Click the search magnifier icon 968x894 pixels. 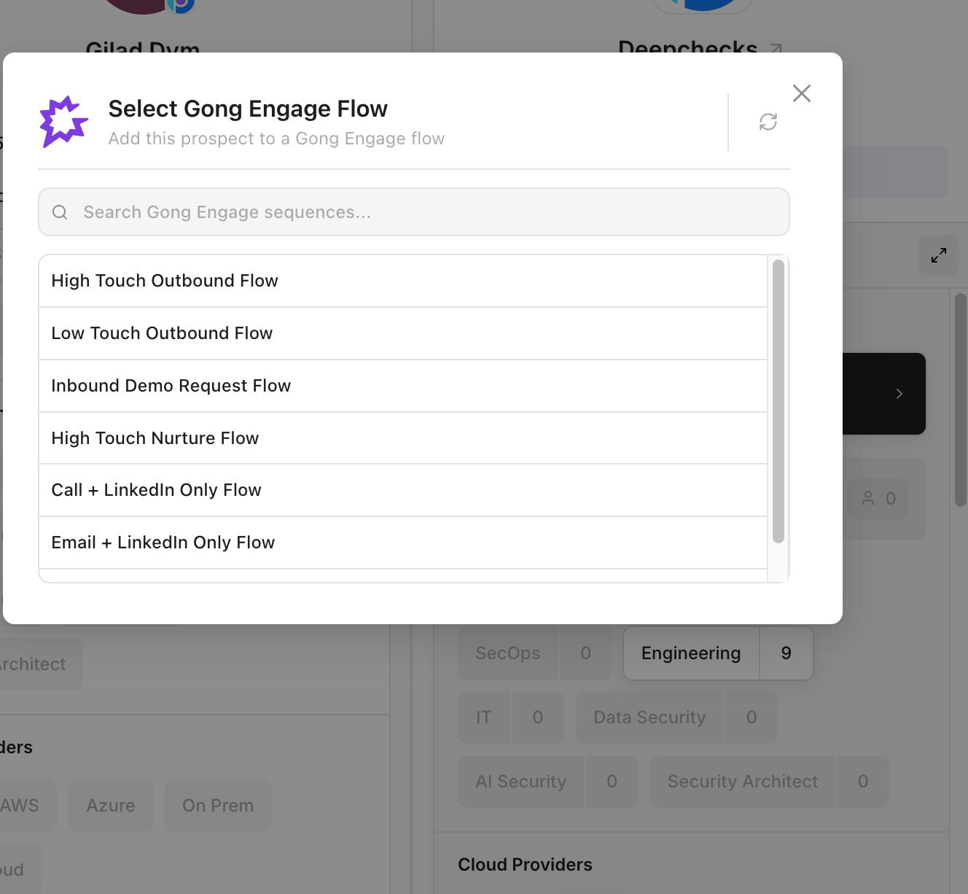(x=60, y=212)
